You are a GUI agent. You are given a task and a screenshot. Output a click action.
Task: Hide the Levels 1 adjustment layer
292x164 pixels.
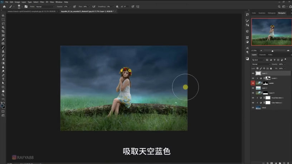[x=253, y=78]
